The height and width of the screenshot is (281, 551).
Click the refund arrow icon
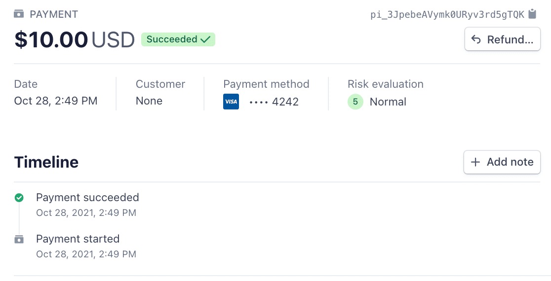pyautogui.click(x=476, y=39)
